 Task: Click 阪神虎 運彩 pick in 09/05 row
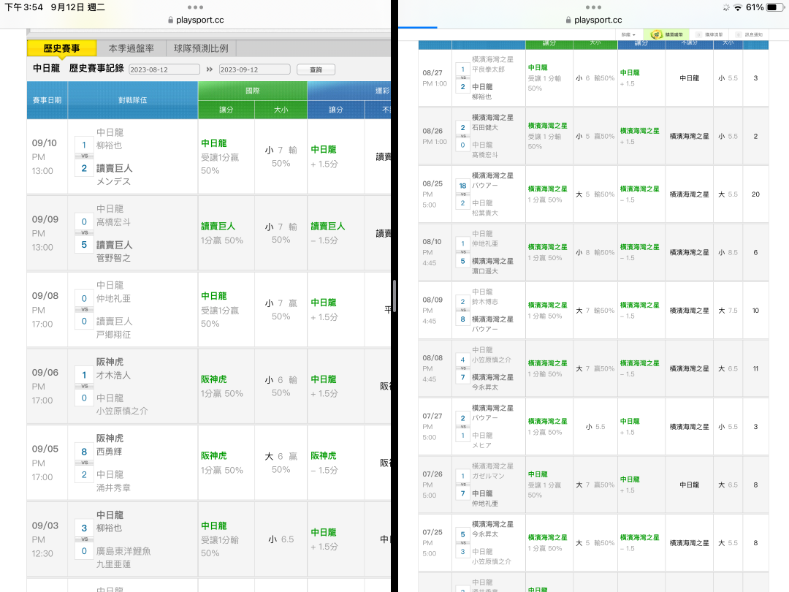324,455
